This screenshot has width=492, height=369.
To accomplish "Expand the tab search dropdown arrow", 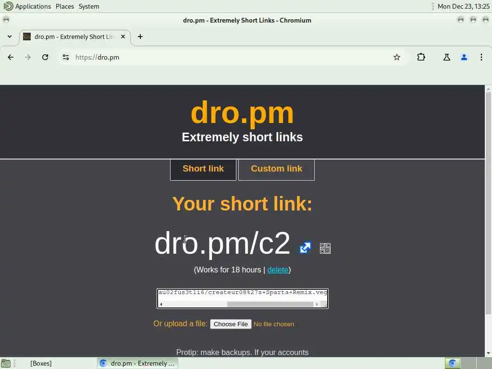I will coord(10,37).
